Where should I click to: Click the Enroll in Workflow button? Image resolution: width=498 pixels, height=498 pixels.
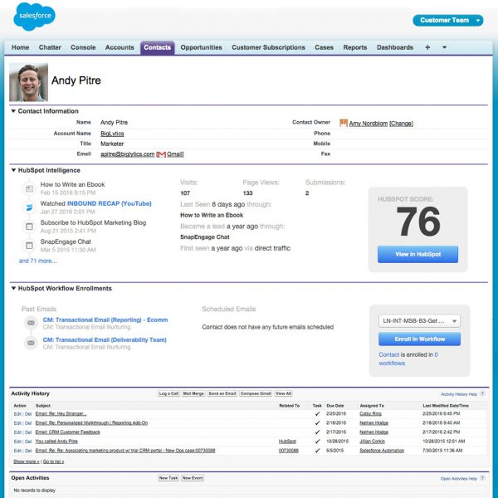click(419, 339)
